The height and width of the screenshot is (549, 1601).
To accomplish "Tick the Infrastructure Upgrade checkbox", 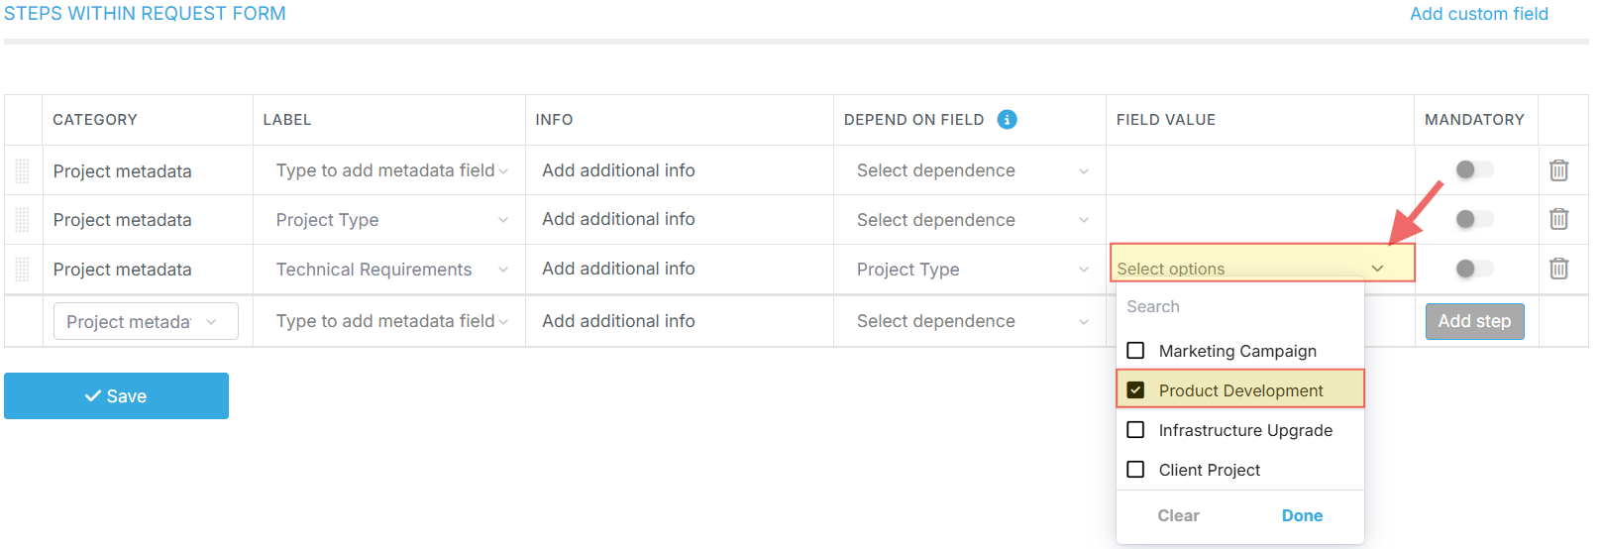I will 1136,430.
